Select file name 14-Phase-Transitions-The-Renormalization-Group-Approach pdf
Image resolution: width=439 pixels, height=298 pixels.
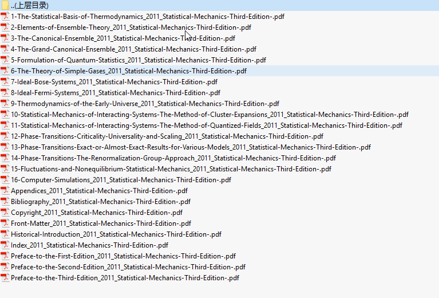point(173,158)
